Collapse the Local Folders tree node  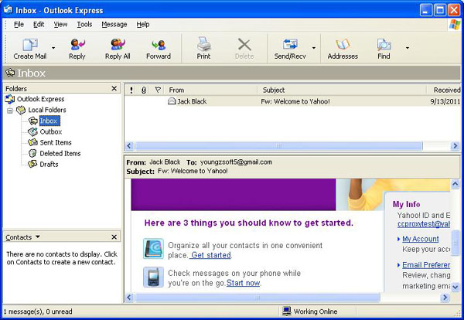(x=10, y=111)
